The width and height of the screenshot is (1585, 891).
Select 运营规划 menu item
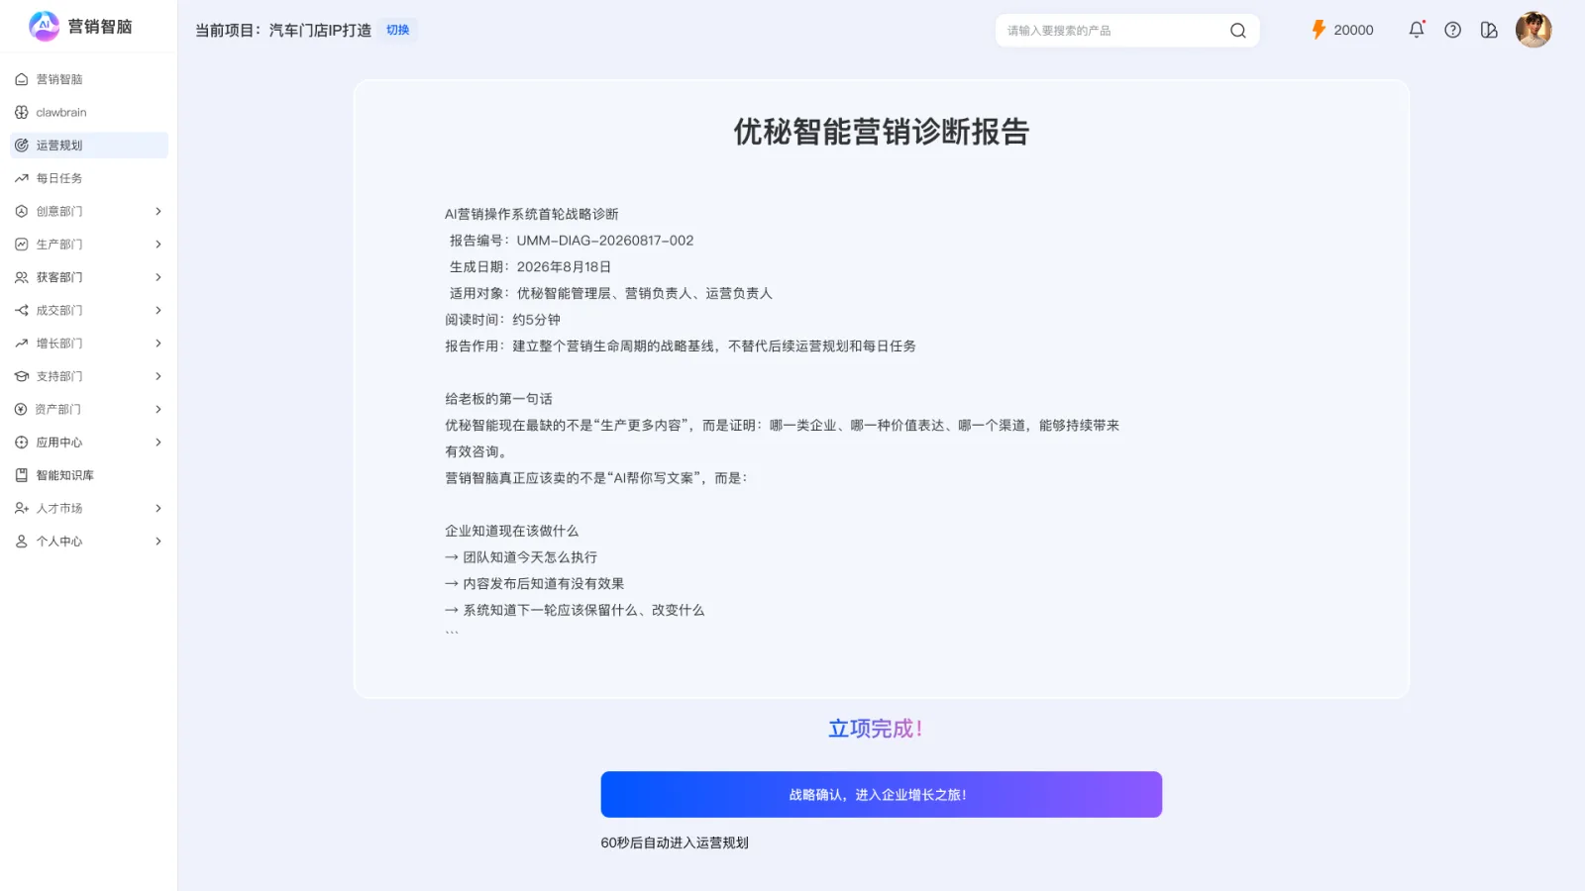(x=89, y=146)
